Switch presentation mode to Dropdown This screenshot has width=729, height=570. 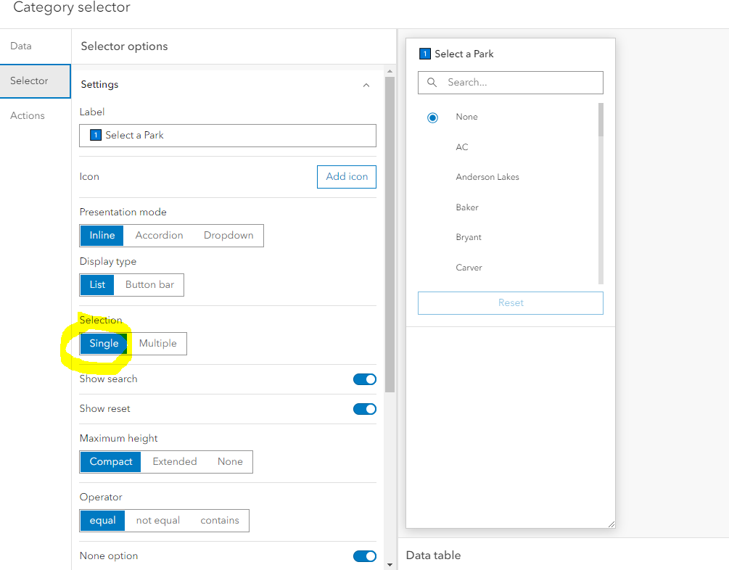coord(228,235)
